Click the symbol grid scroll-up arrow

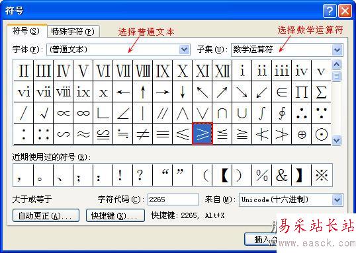(336, 65)
